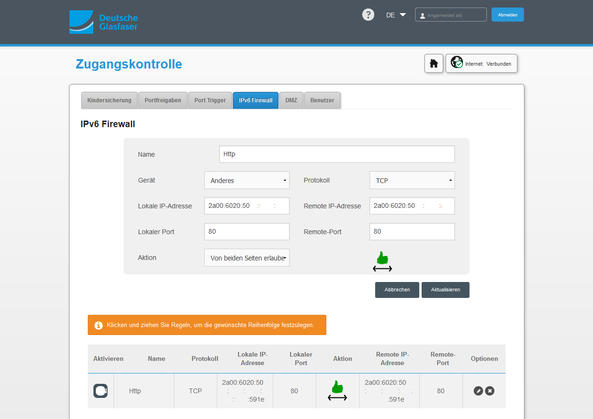
Task: Open the Protokoll dropdown showing TCP
Action: (x=412, y=180)
